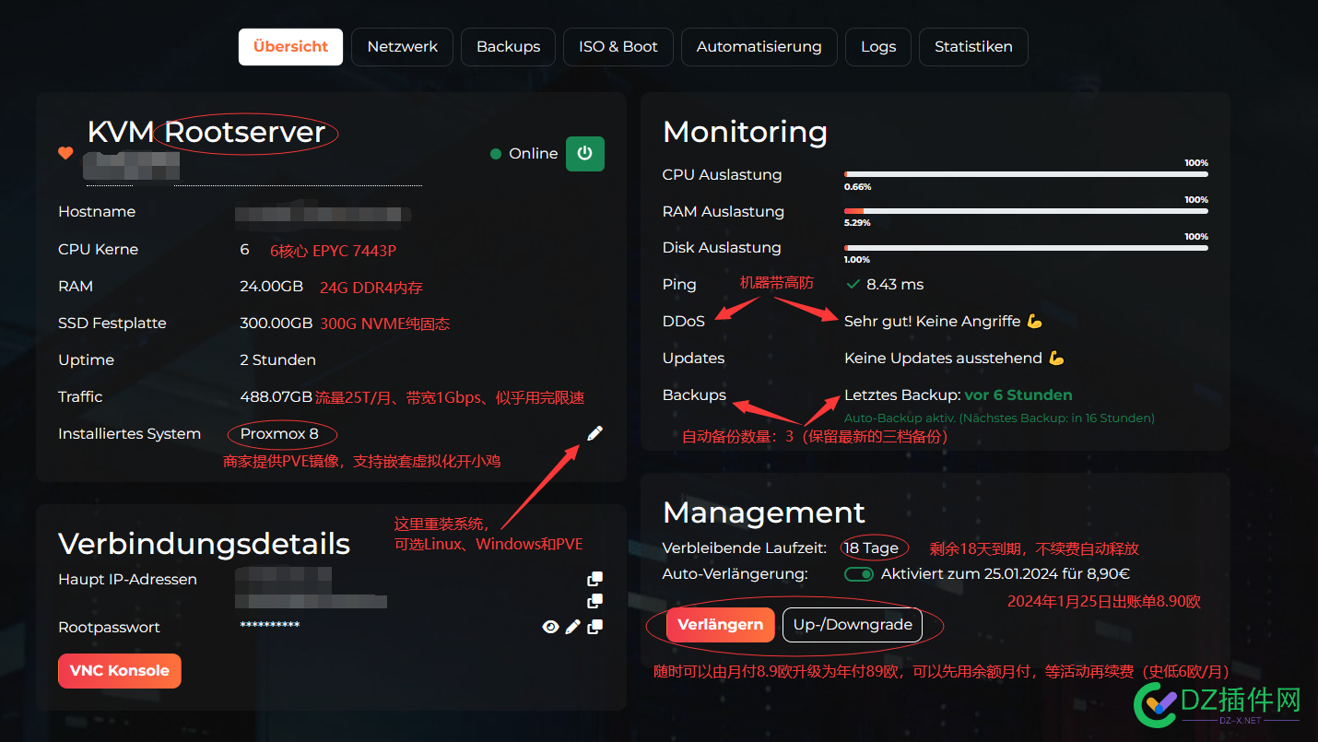Viewport: 1318px width, 742px height.
Task: Edit the Rootpasswort with pencil icon
Action: (x=572, y=627)
